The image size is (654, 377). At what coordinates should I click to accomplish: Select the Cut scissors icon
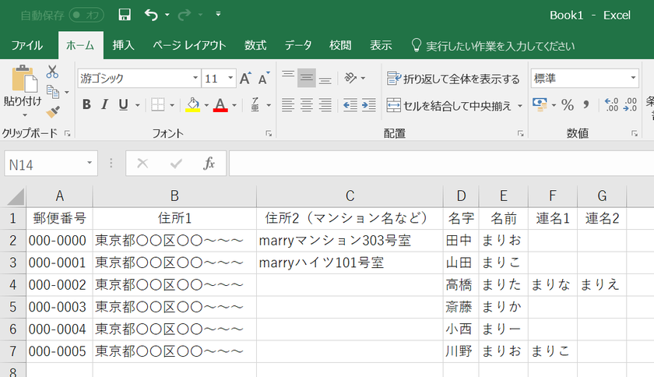52,72
